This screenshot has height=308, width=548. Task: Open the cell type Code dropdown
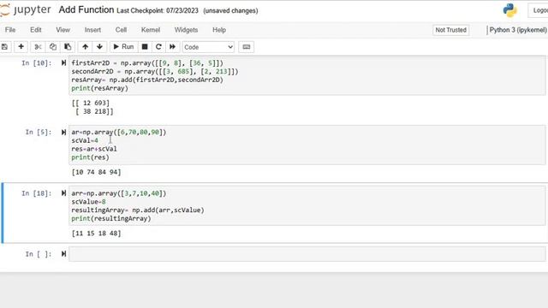pos(208,47)
